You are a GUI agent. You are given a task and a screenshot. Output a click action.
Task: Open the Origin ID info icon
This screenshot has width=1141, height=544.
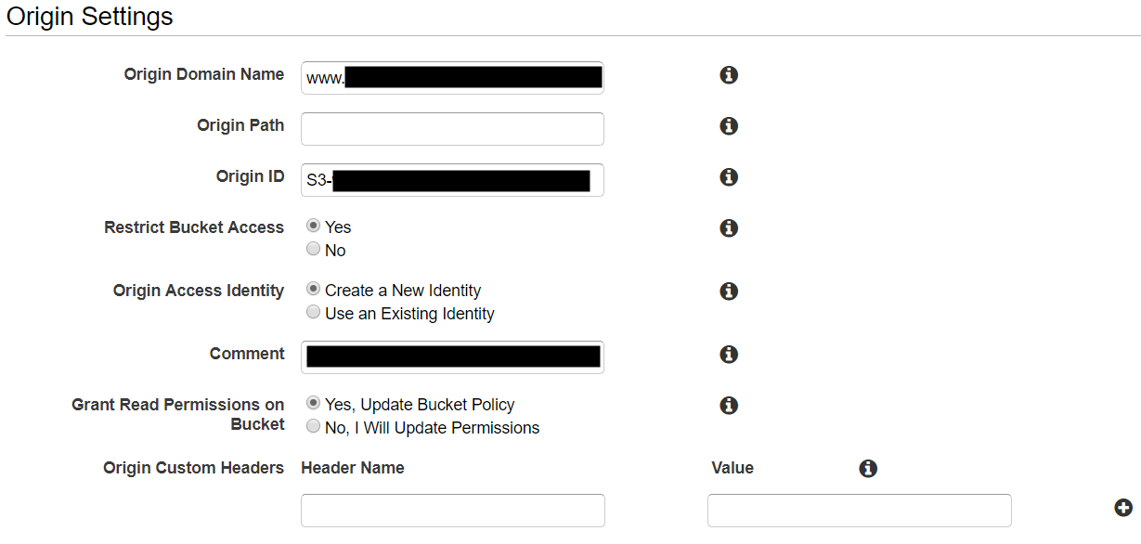(x=729, y=177)
